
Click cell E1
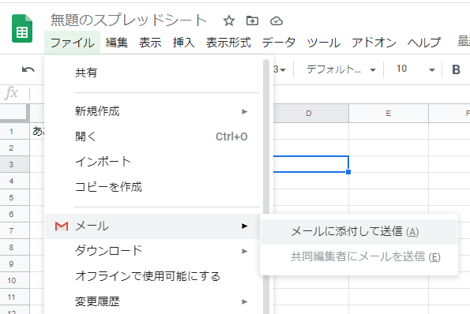click(x=389, y=131)
